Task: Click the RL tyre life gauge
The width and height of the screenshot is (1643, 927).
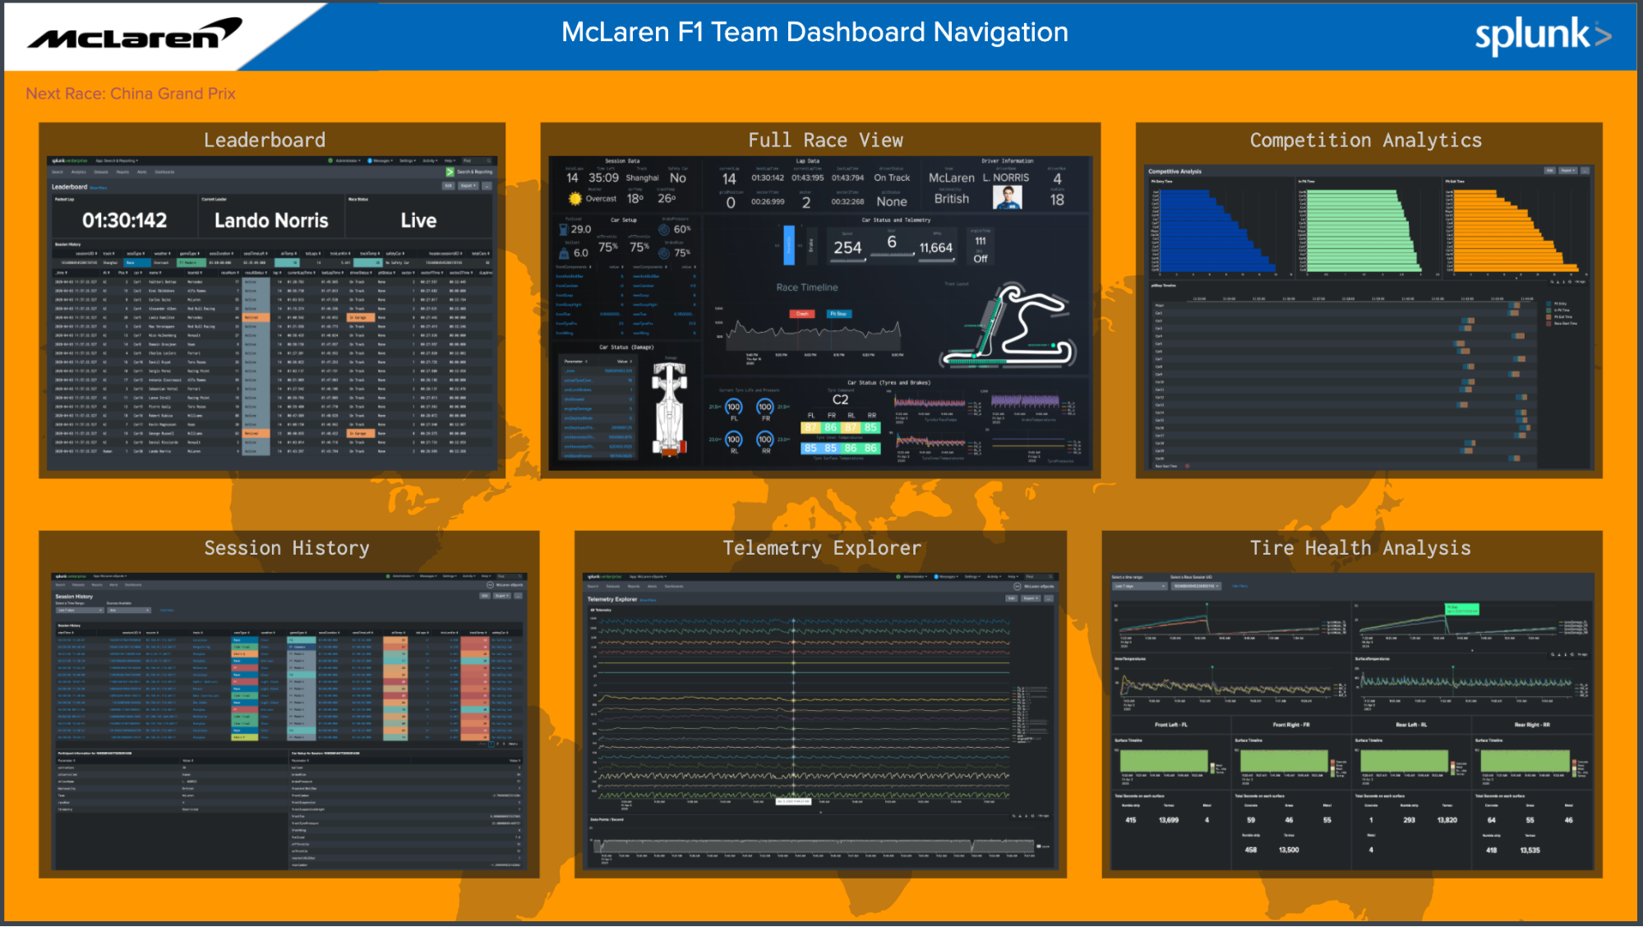Action: point(734,440)
